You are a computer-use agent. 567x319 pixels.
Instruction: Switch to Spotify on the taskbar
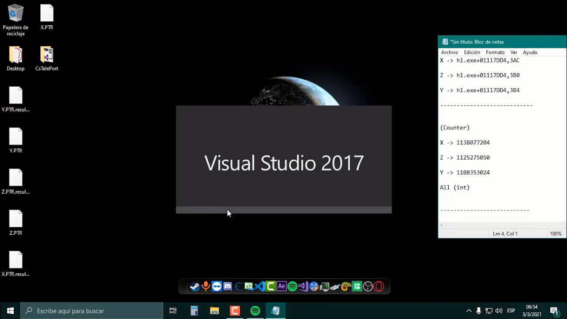tap(255, 311)
